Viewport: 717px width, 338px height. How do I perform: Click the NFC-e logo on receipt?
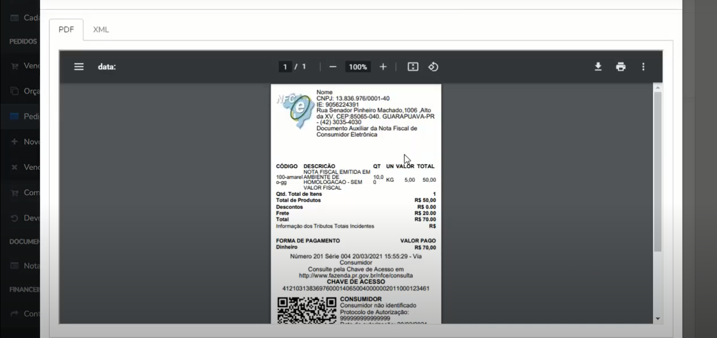pos(295,110)
